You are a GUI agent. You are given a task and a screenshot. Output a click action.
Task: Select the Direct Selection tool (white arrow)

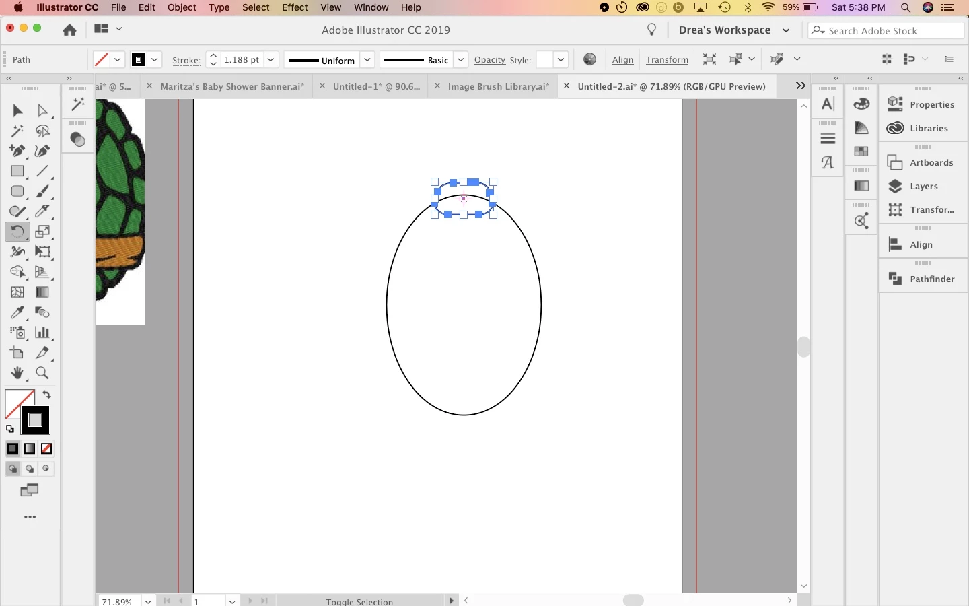(x=42, y=110)
